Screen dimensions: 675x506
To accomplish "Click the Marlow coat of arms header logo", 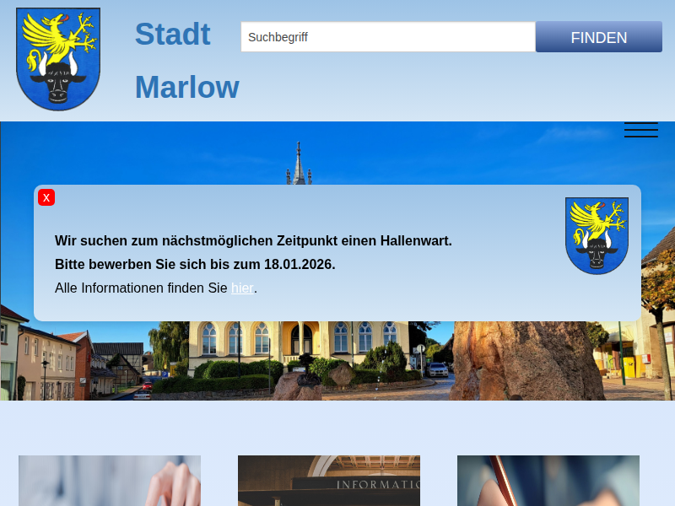I will coord(58,59).
